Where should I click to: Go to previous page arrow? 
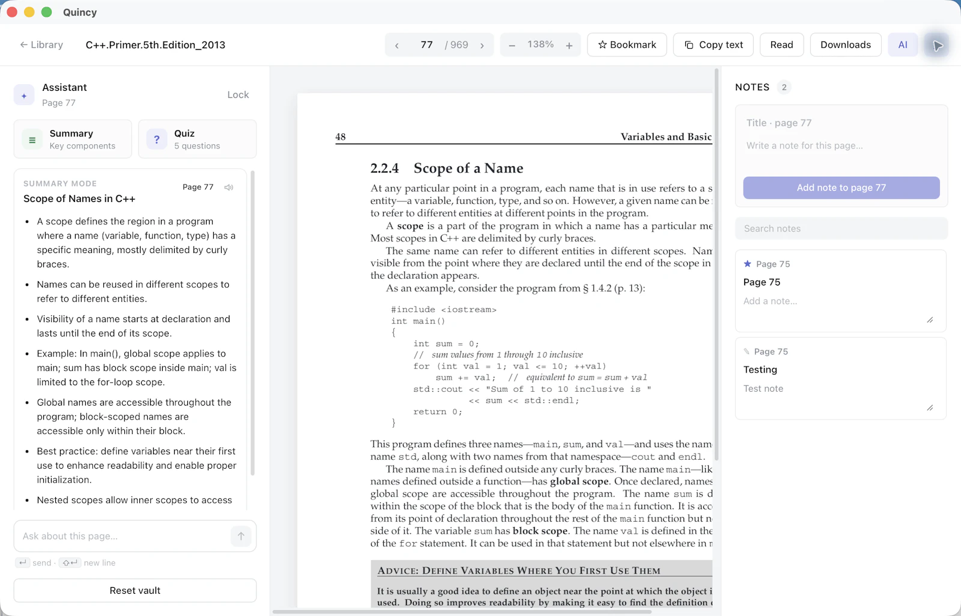pyautogui.click(x=396, y=45)
